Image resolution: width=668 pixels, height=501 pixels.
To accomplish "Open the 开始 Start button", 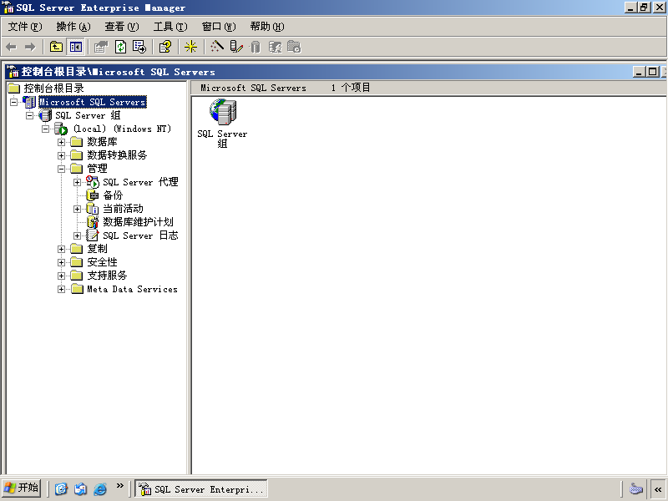I will pyautogui.click(x=22, y=488).
